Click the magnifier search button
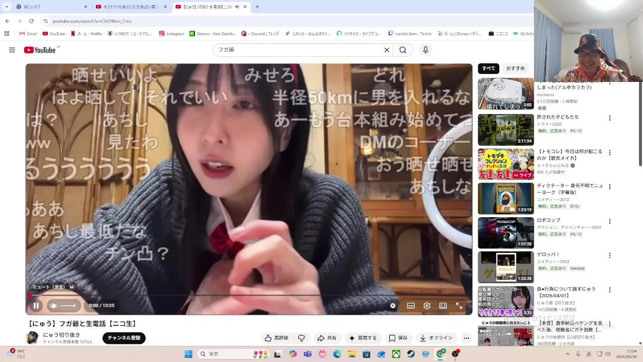643x362 pixels. pyautogui.click(x=403, y=50)
